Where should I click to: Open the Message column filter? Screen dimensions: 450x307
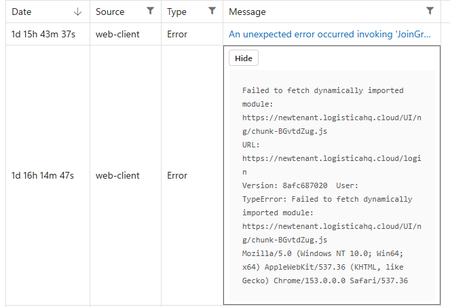click(x=430, y=11)
